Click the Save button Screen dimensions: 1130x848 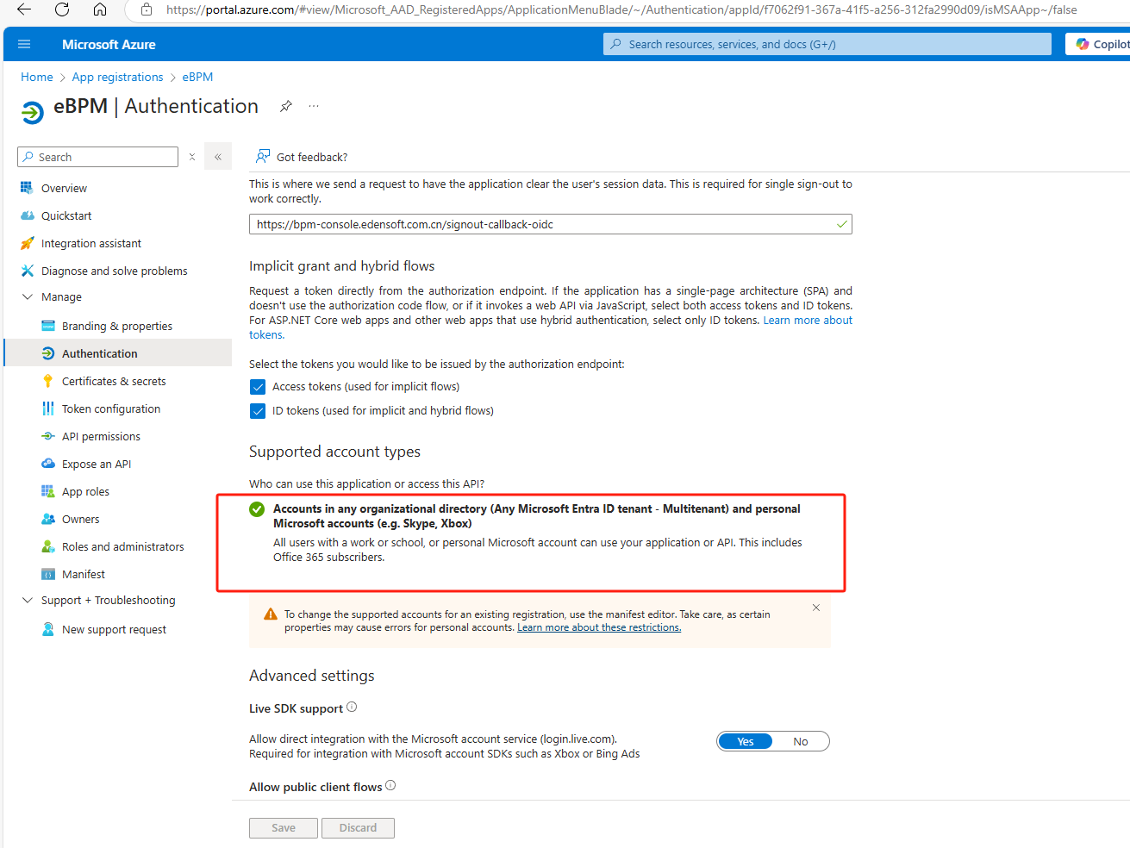coord(284,828)
